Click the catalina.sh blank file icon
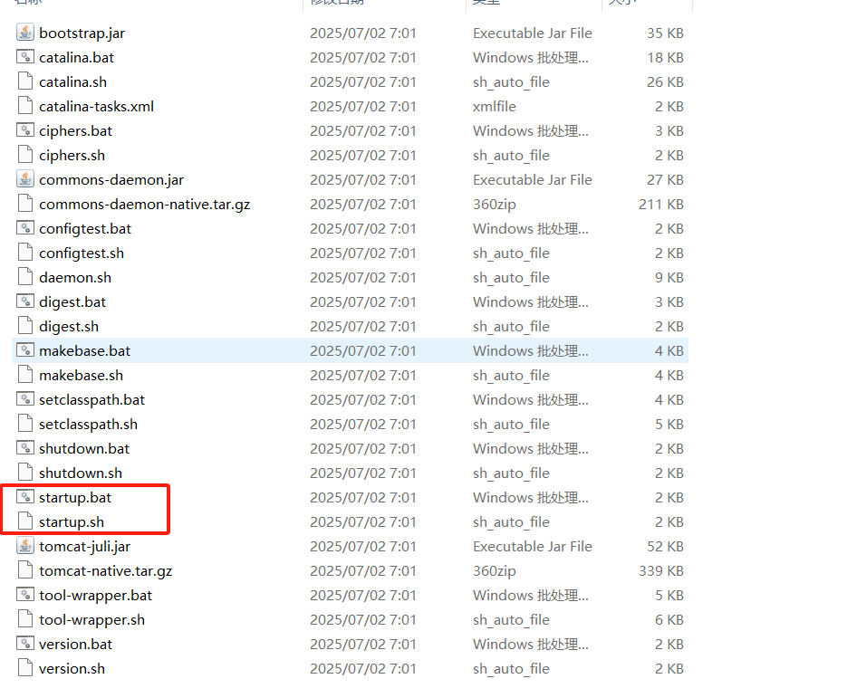Screen dimensions: 866x698 point(25,81)
